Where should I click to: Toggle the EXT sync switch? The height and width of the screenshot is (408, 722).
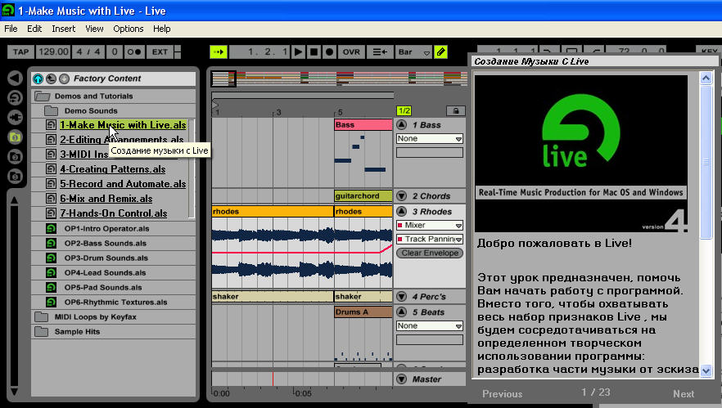pyautogui.click(x=160, y=52)
